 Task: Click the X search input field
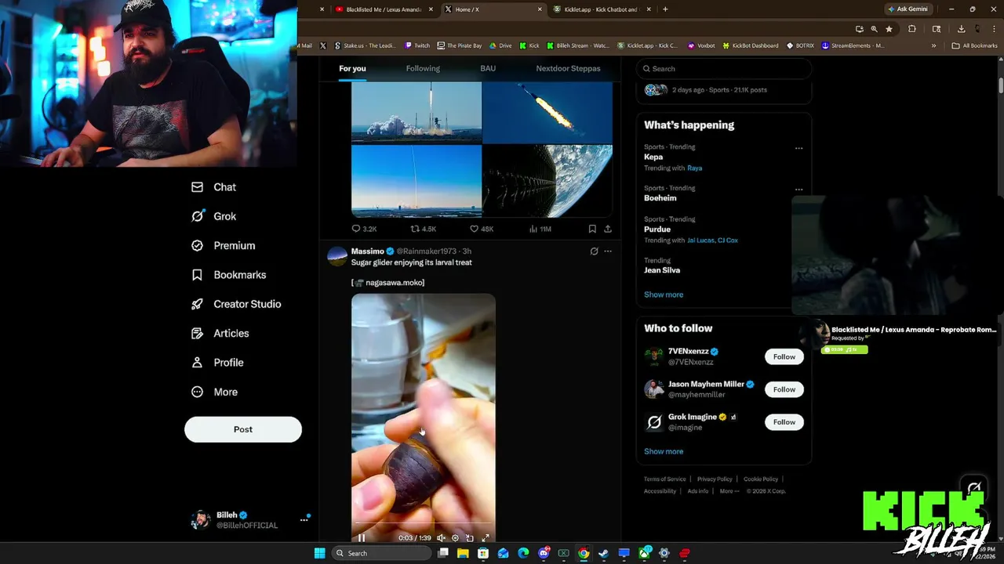(x=723, y=68)
